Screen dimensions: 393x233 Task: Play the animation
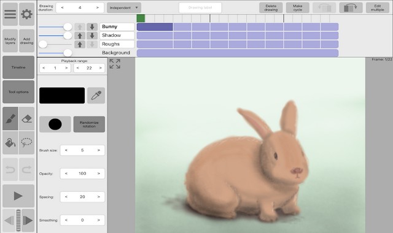click(x=18, y=196)
